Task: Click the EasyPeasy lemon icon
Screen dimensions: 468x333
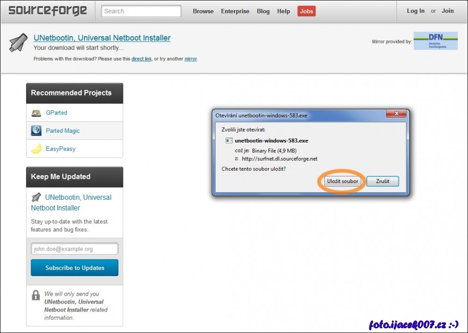Action: [36, 149]
